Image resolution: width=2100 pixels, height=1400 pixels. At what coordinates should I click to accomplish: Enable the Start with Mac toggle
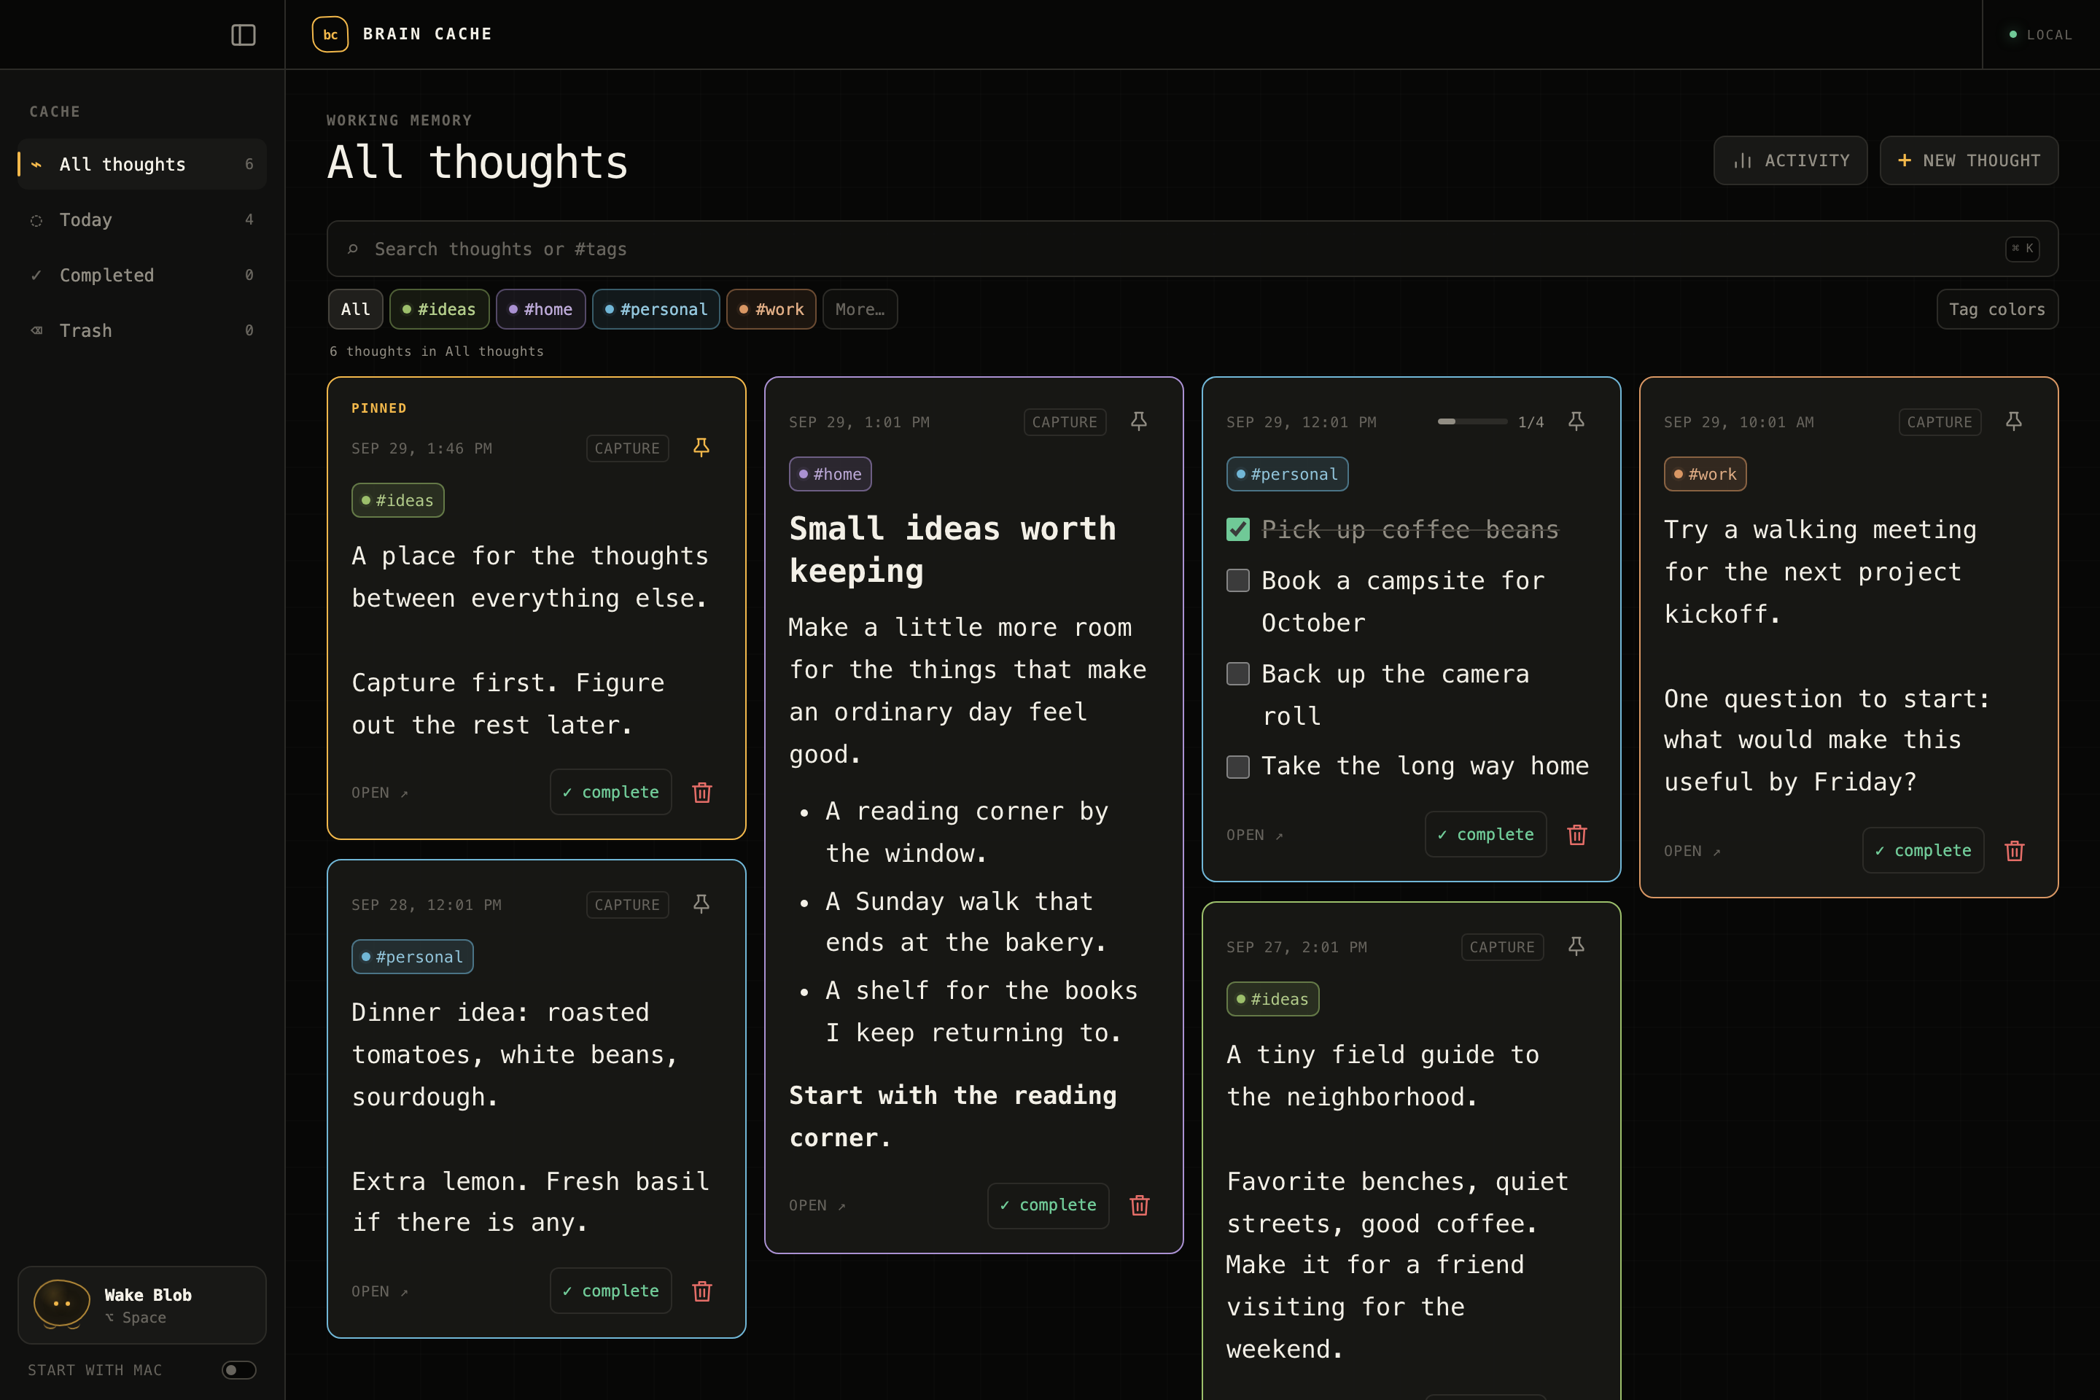coord(239,1369)
